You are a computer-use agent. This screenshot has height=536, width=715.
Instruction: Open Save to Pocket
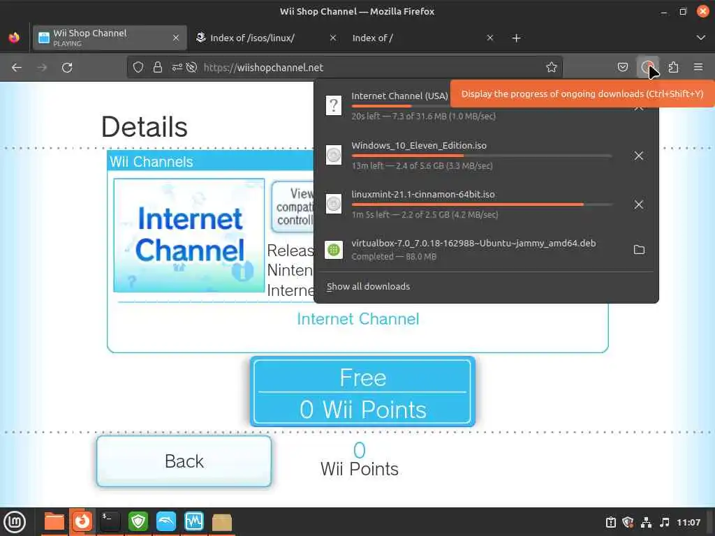(x=622, y=68)
